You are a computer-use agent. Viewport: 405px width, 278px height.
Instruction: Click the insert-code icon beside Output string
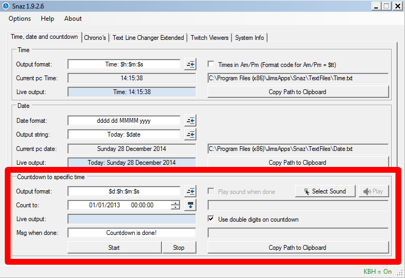(191, 134)
